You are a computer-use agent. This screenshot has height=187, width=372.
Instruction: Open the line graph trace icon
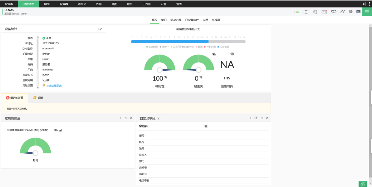click(343, 11)
